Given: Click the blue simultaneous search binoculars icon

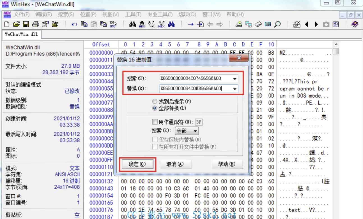Looking at the screenshot, I should [171, 24].
